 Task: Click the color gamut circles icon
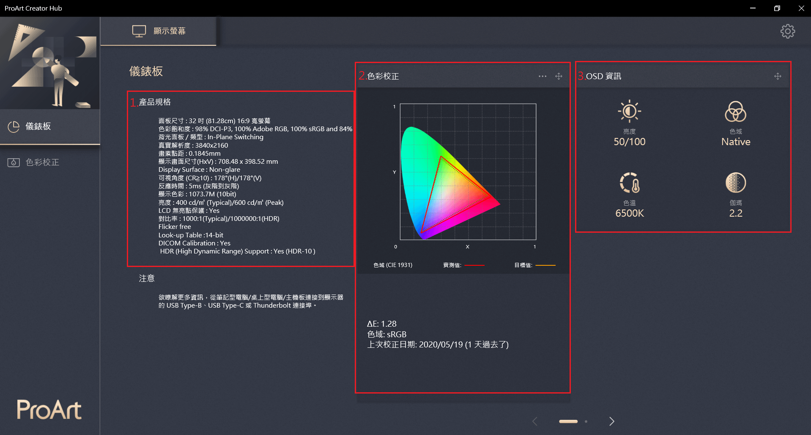click(735, 112)
